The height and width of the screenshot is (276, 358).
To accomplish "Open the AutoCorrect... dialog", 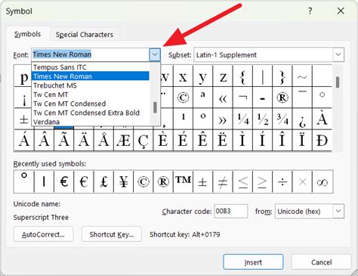I will [43, 234].
